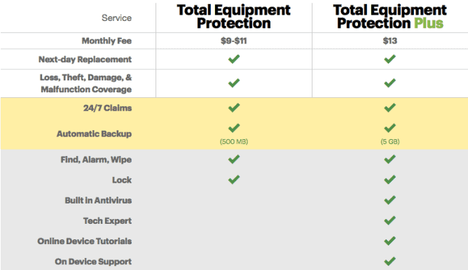
Task: Click the Next-day Replacement checkmark under Total Equipment Protection
Action: (x=234, y=59)
